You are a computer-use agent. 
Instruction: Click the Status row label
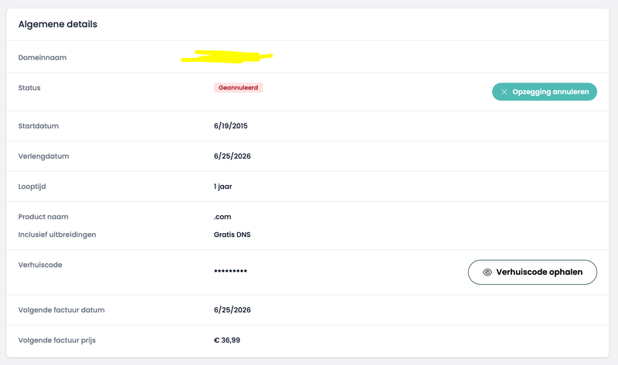coord(29,88)
